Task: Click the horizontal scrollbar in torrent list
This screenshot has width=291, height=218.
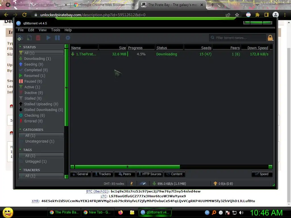Action: 127,167
